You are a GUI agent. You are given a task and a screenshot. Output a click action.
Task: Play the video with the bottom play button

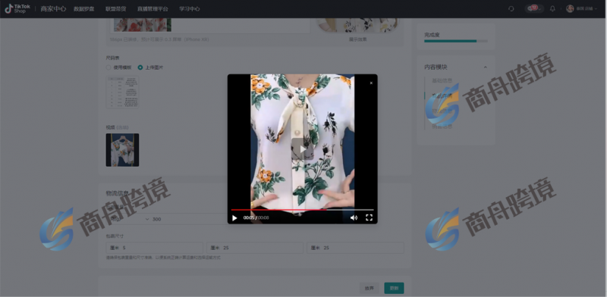click(x=234, y=217)
